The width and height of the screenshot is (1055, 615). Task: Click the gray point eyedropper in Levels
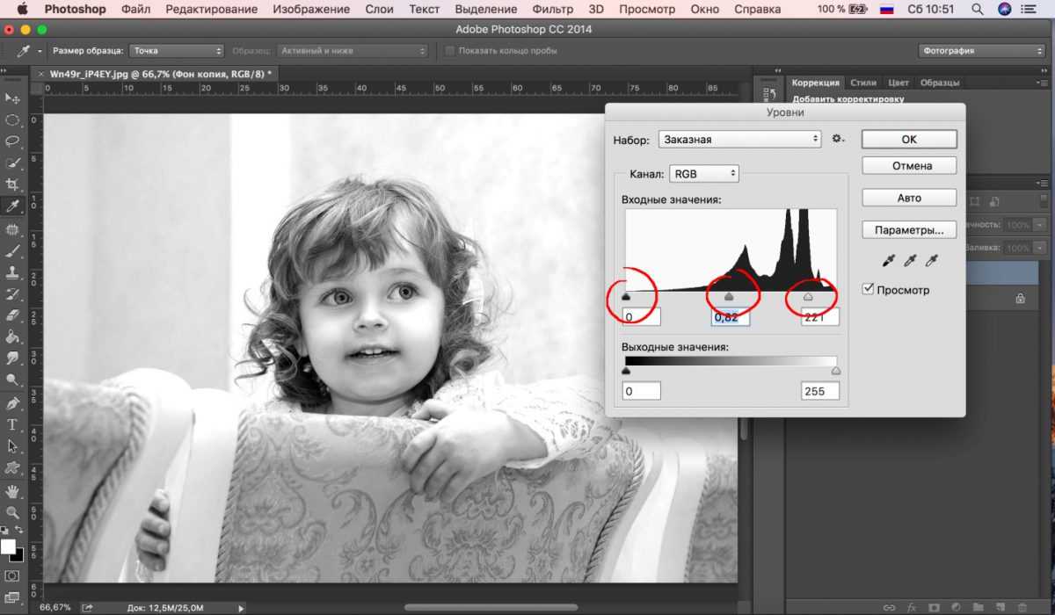(x=911, y=261)
